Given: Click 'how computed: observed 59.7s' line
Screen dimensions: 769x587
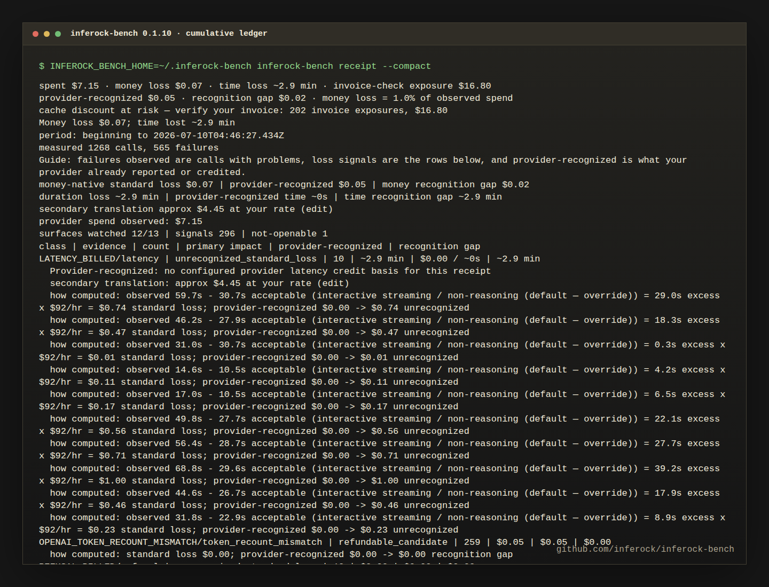Looking at the screenshot, I should click(x=384, y=296).
